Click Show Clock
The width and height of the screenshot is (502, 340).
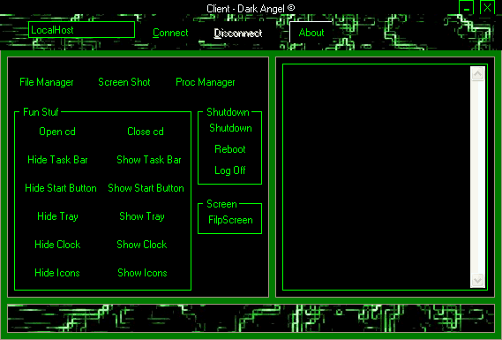pos(142,245)
